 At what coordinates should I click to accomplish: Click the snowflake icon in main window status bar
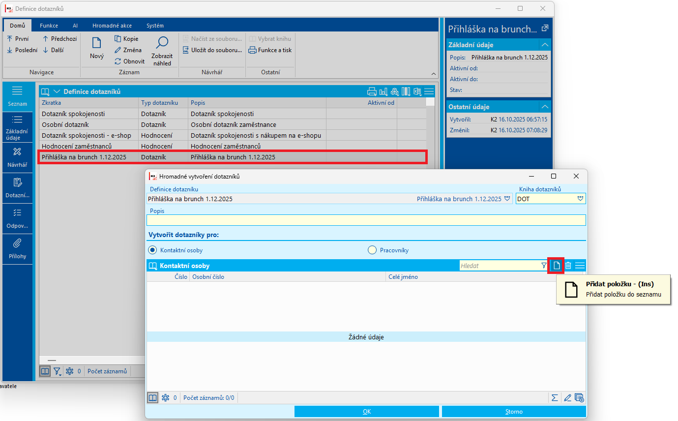pyautogui.click(x=69, y=371)
